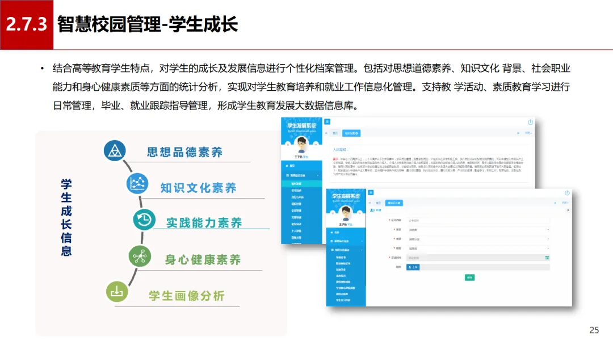Screen dimensions: 613x345
Task: Collapse the second expanded section in front window sidebar
Action: [x=346, y=250]
